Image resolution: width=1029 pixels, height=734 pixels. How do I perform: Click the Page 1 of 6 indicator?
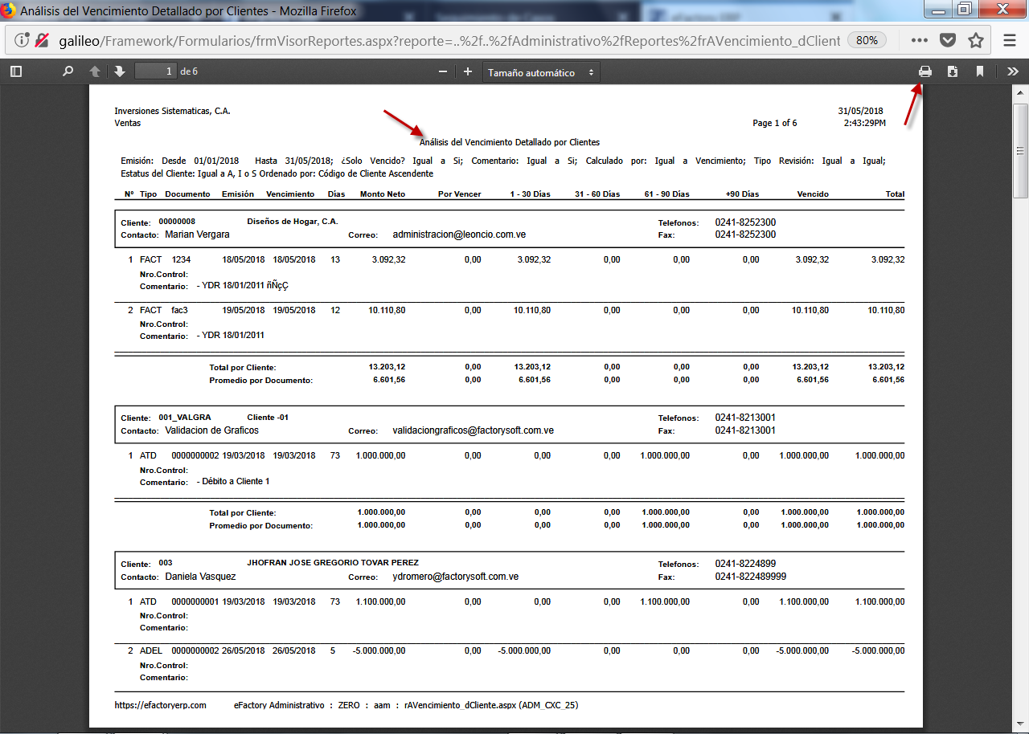click(775, 123)
